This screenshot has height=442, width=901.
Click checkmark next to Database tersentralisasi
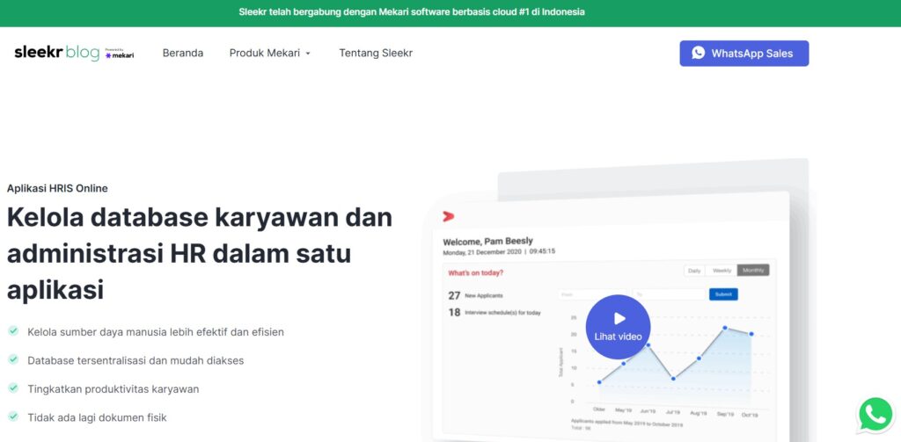point(13,359)
